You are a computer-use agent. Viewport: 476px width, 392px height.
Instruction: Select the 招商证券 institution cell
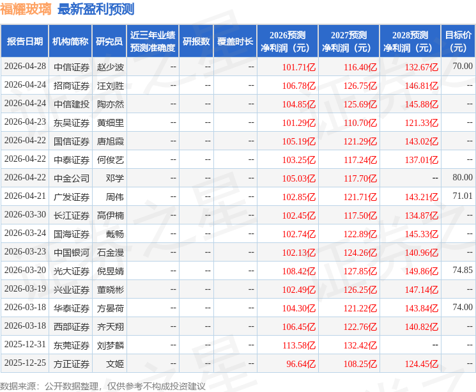[72, 86]
